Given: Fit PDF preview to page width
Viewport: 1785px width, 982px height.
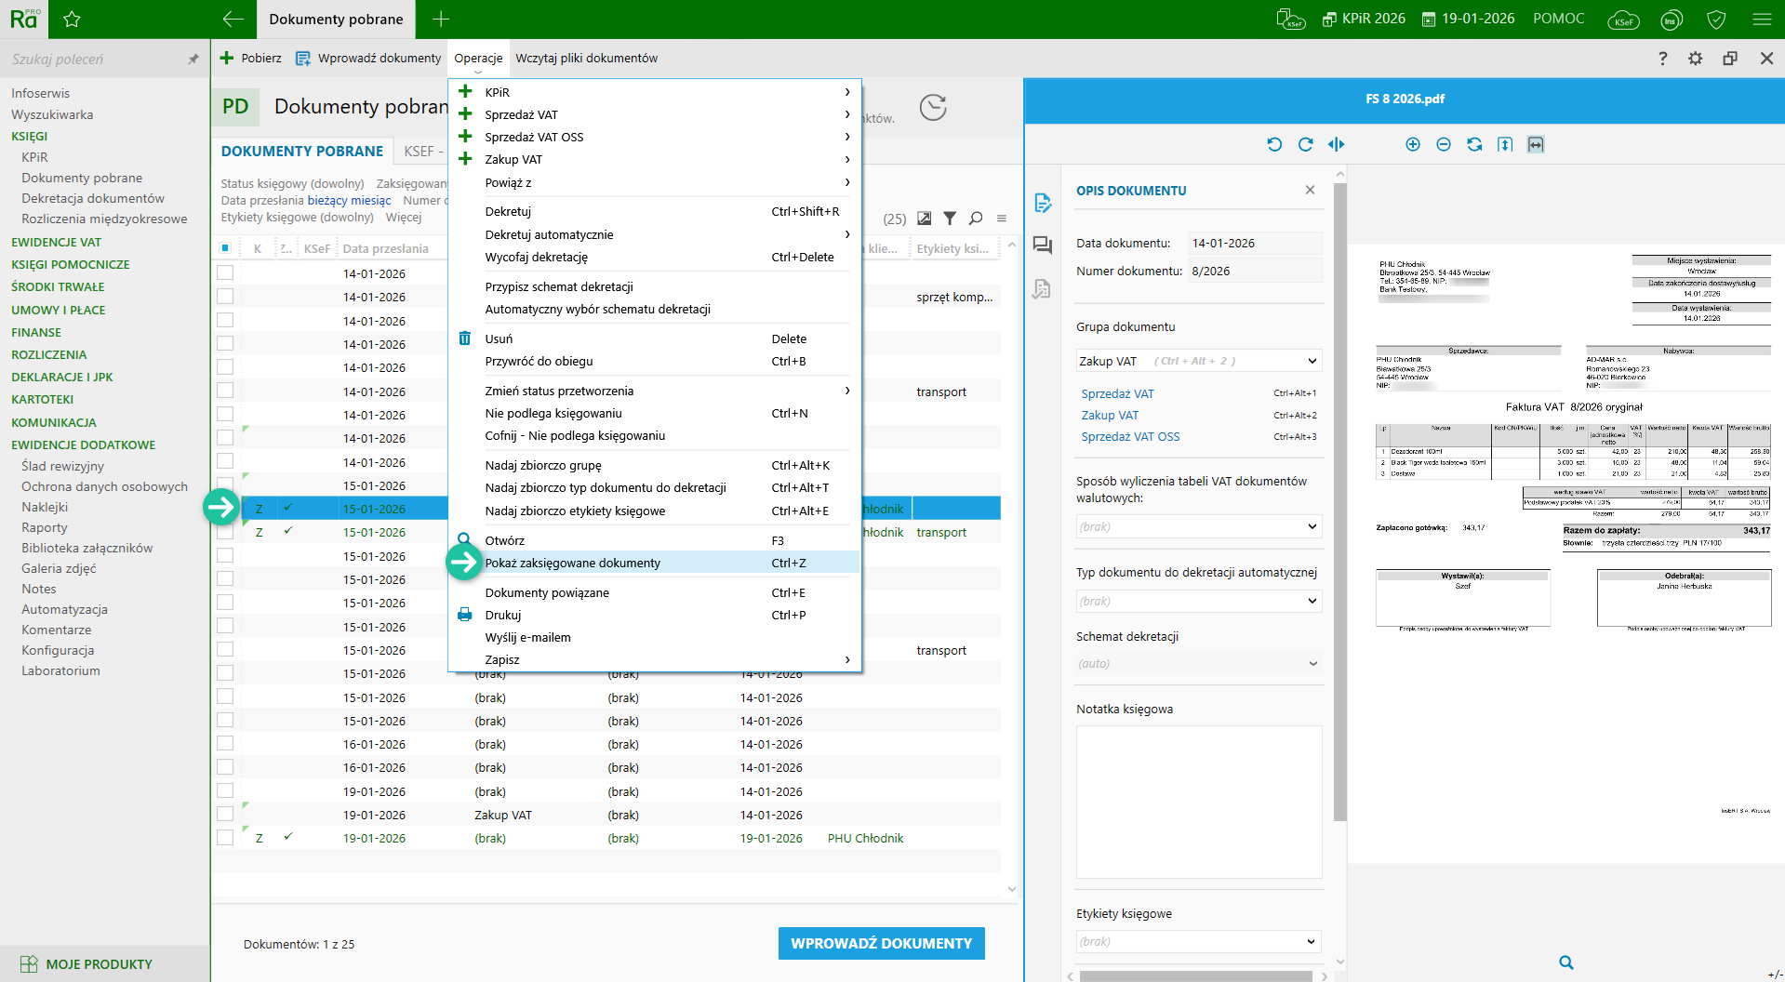Looking at the screenshot, I should pos(1536,144).
